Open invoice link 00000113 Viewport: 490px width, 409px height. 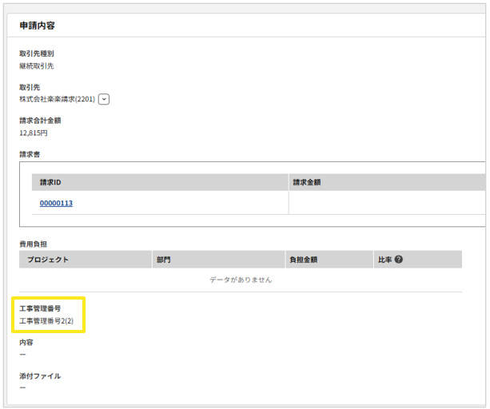pyautogui.click(x=56, y=203)
